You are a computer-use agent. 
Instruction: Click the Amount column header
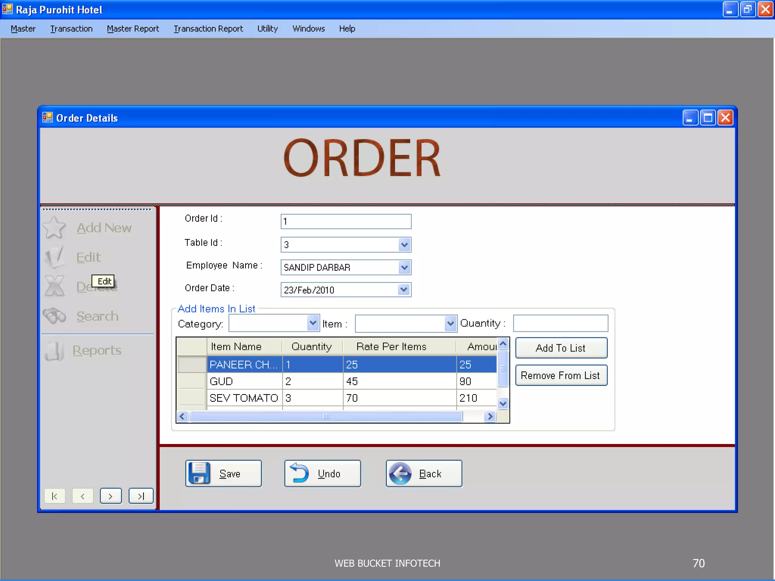click(x=477, y=346)
